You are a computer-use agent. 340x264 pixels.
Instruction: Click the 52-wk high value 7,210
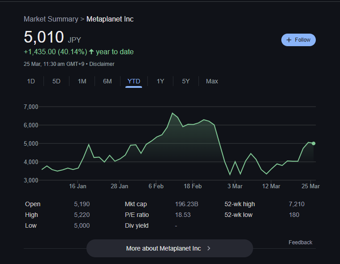pyautogui.click(x=297, y=204)
